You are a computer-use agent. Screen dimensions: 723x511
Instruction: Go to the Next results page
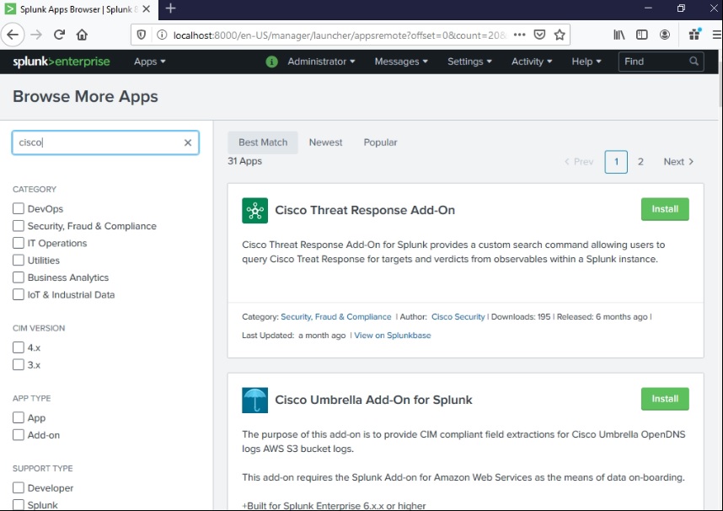click(678, 162)
